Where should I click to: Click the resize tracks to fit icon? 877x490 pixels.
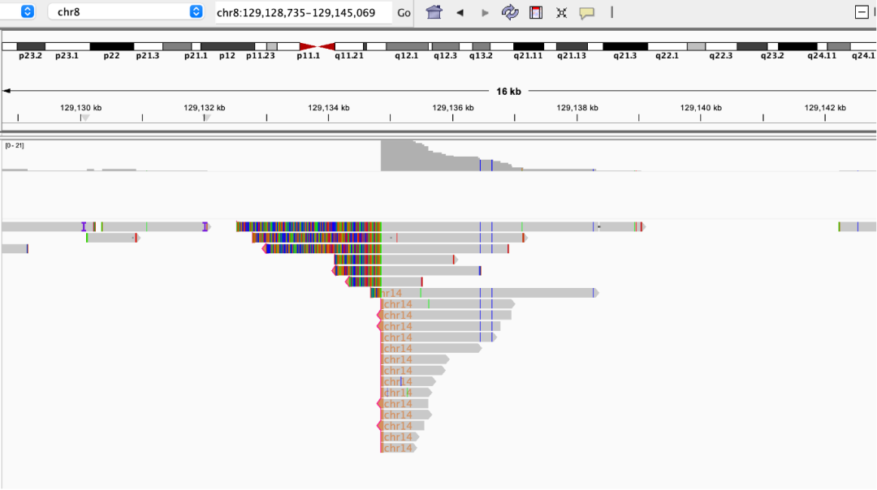pos(561,13)
